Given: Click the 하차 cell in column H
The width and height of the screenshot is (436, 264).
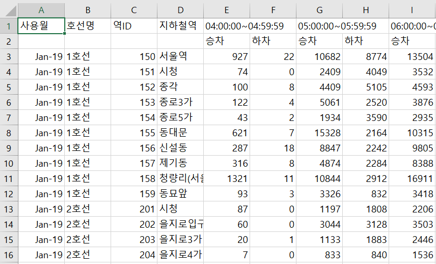Looking at the screenshot, I should point(365,42).
